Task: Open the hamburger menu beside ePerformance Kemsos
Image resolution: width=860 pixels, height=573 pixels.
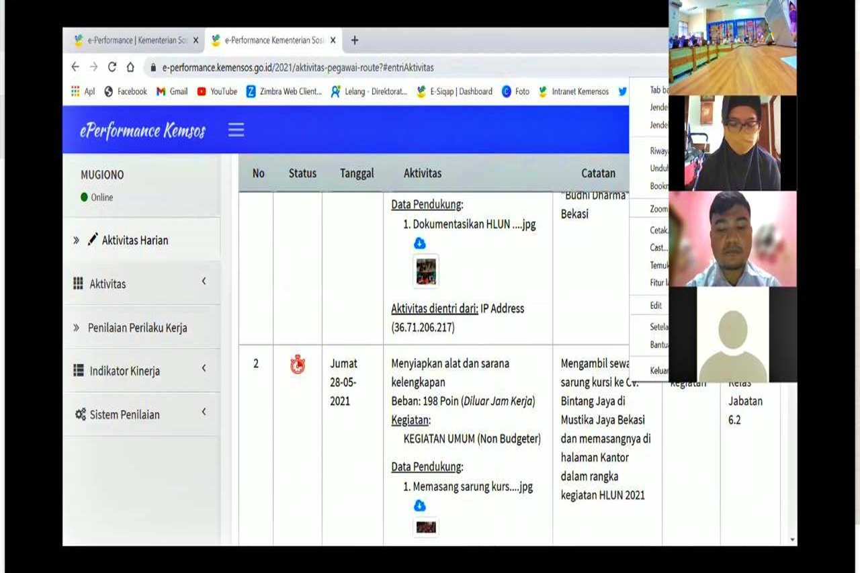Action: [x=236, y=130]
